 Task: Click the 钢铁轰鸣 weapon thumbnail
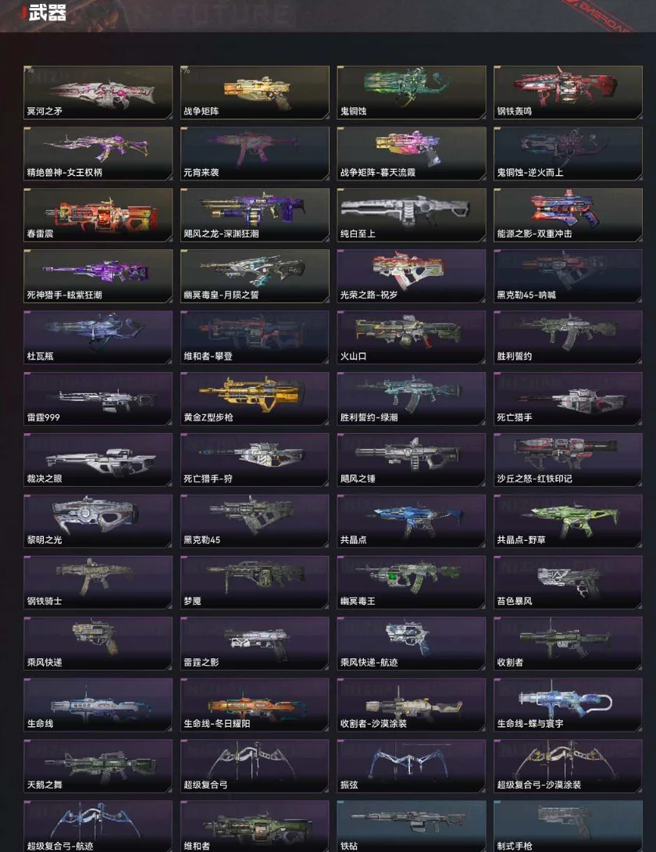[568, 92]
